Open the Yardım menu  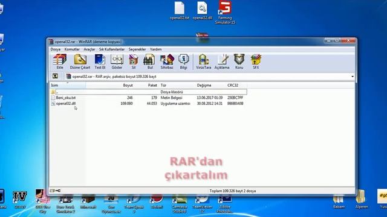click(156, 49)
